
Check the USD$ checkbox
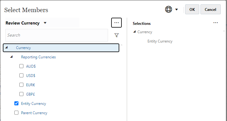pos(22,75)
